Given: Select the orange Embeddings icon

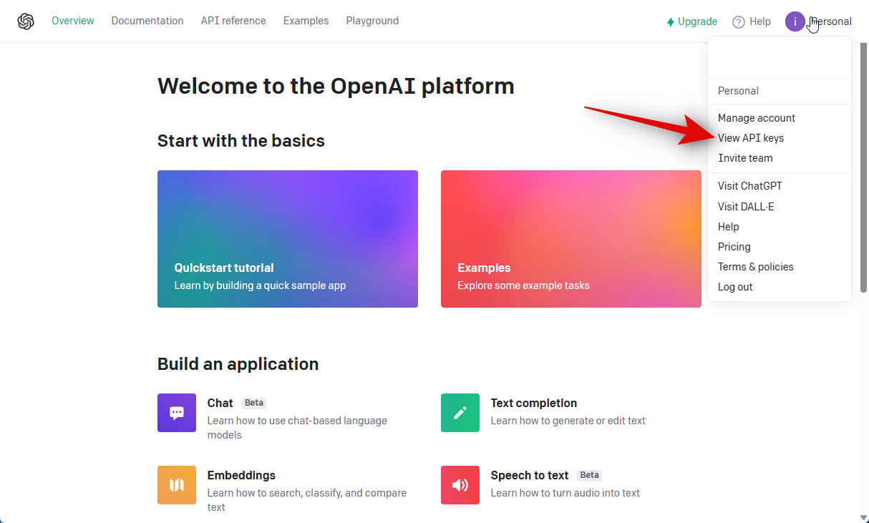Looking at the screenshot, I should [177, 485].
